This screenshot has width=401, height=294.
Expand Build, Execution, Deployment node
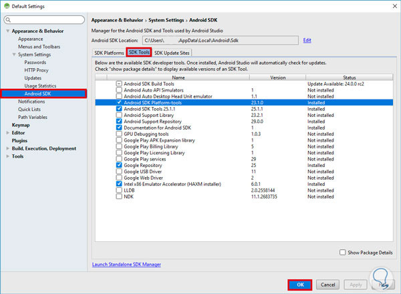tap(8, 148)
